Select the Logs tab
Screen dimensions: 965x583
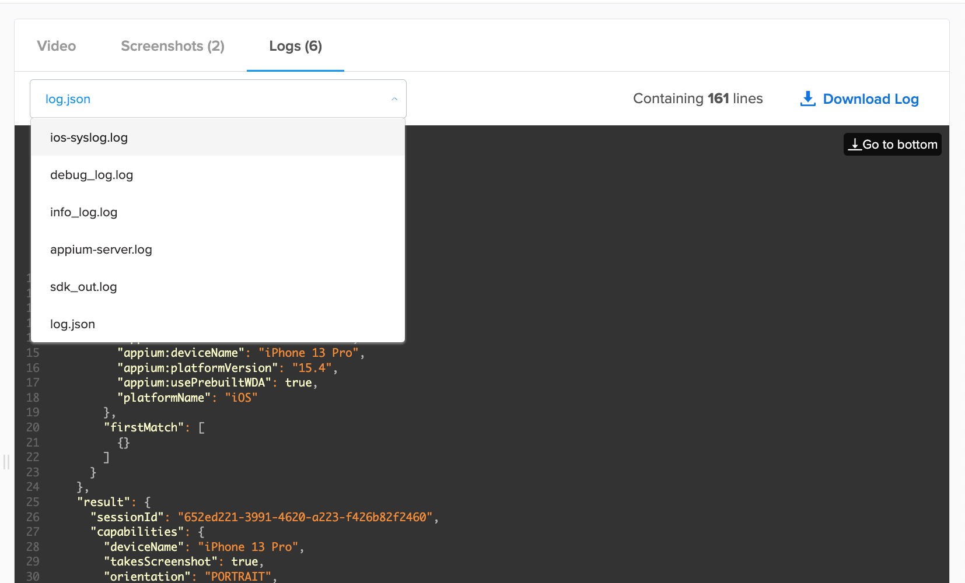point(295,46)
